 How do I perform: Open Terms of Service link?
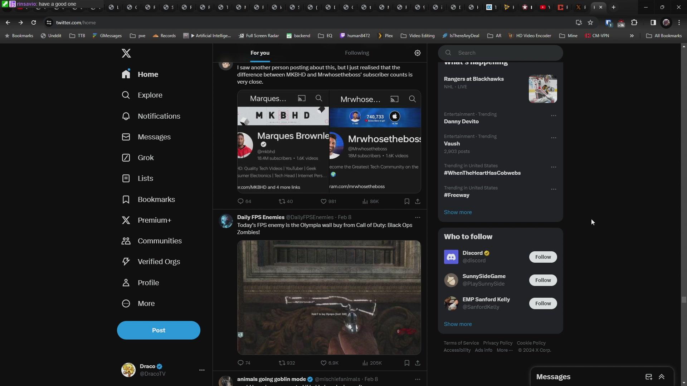click(x=461, y=343)
